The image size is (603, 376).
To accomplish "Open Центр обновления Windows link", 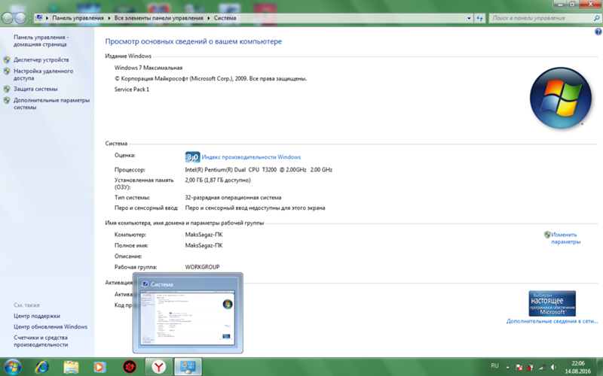I will pos(51,326).
